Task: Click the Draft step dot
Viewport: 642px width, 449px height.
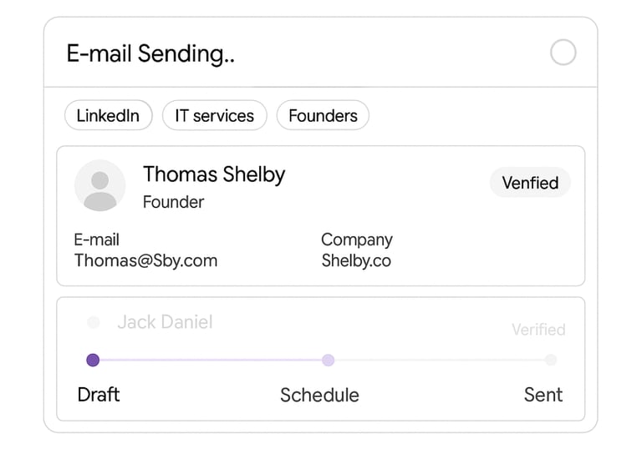Action: click(x=93, y=360)
